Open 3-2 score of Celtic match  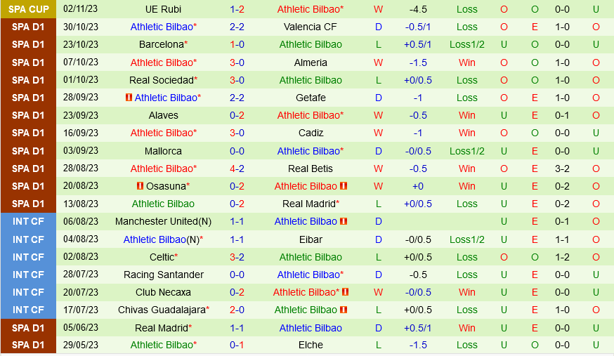pos(237,257)
